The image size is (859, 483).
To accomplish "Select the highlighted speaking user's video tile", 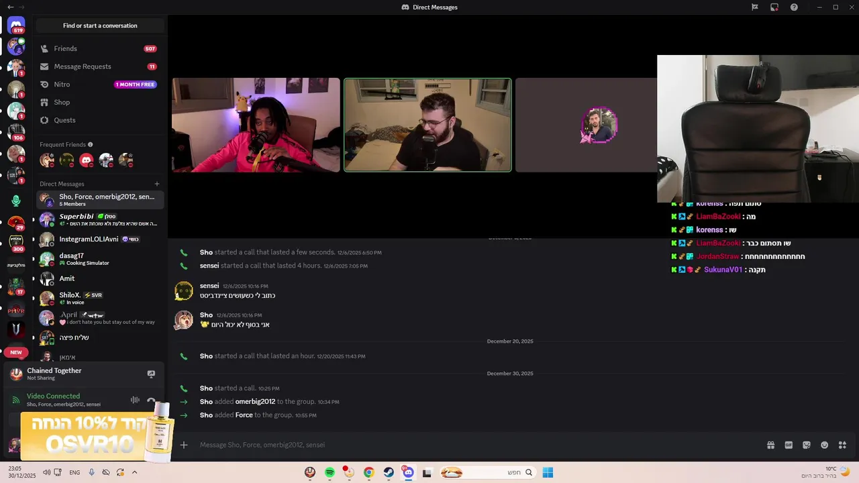I will pos(427,125).
